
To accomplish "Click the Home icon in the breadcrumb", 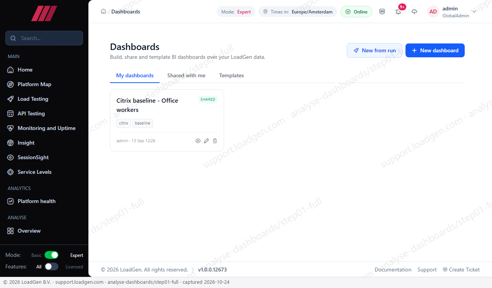I will pyautogui.click(x=103, y=12).
